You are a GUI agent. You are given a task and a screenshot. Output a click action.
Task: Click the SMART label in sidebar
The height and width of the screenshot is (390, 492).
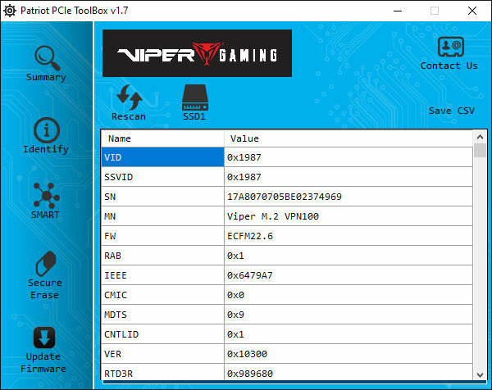pyautogui.click(x=45, y=215)
